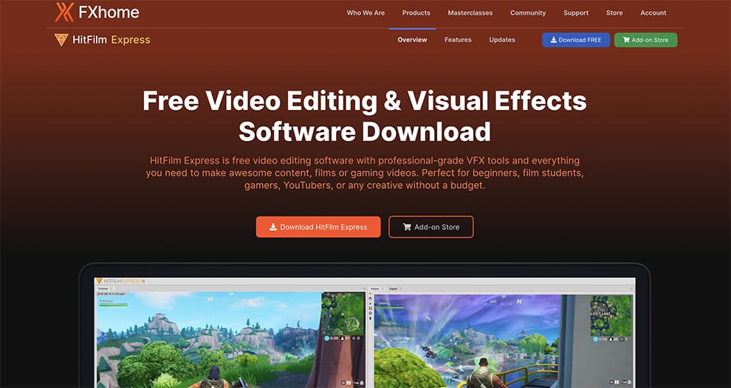Click the HitFilm Express product title
The width and height of the screenshot is (731, 388).
pos(111,40)
